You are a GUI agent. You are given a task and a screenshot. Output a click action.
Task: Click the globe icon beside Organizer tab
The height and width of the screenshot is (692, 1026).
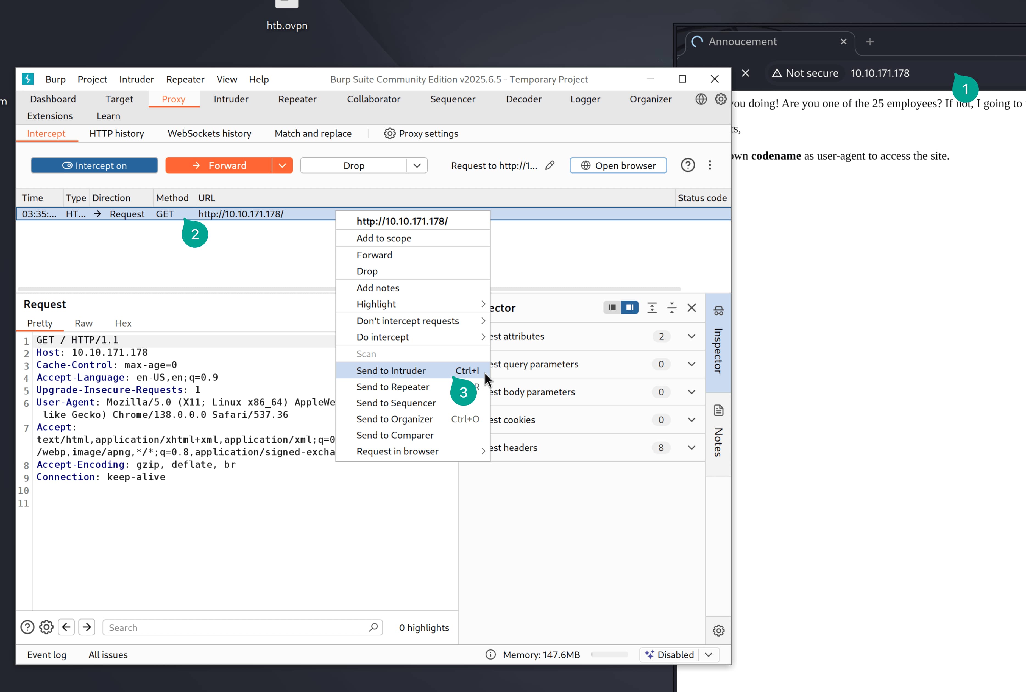point(701,99)
